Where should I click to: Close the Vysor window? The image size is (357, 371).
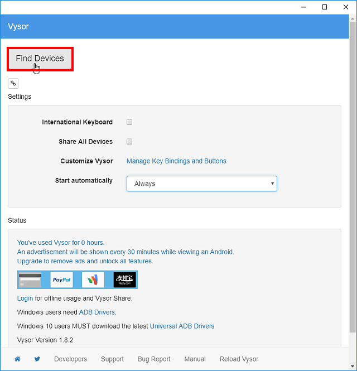pyautogui.click(x=346, y=7)
